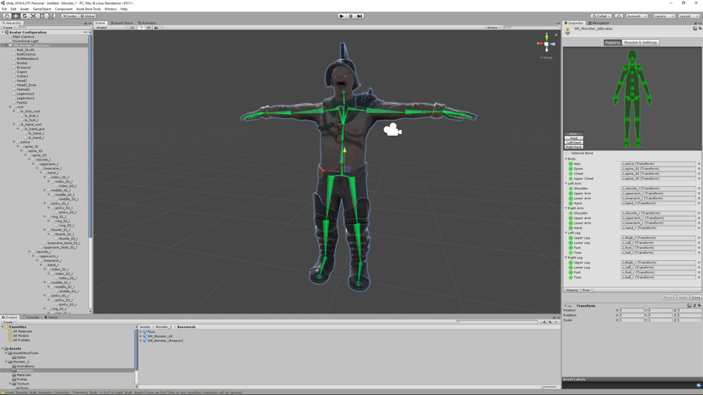Open the Inspector settings gear menu
Image resolution: width=703 pixels, height=395 pixels.
(699, 28)
